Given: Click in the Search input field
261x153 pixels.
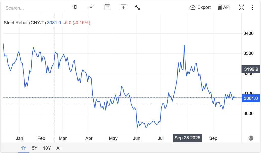Looking at the screenshot, I should pyautogui.click(x=33, y=8).
